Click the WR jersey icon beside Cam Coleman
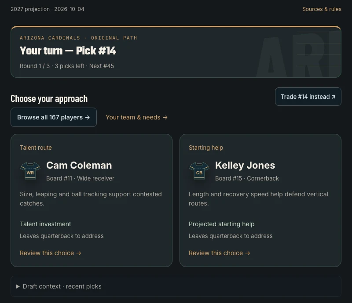The width and height of the screenshot is (352, 303). click(x=30, y=171)
